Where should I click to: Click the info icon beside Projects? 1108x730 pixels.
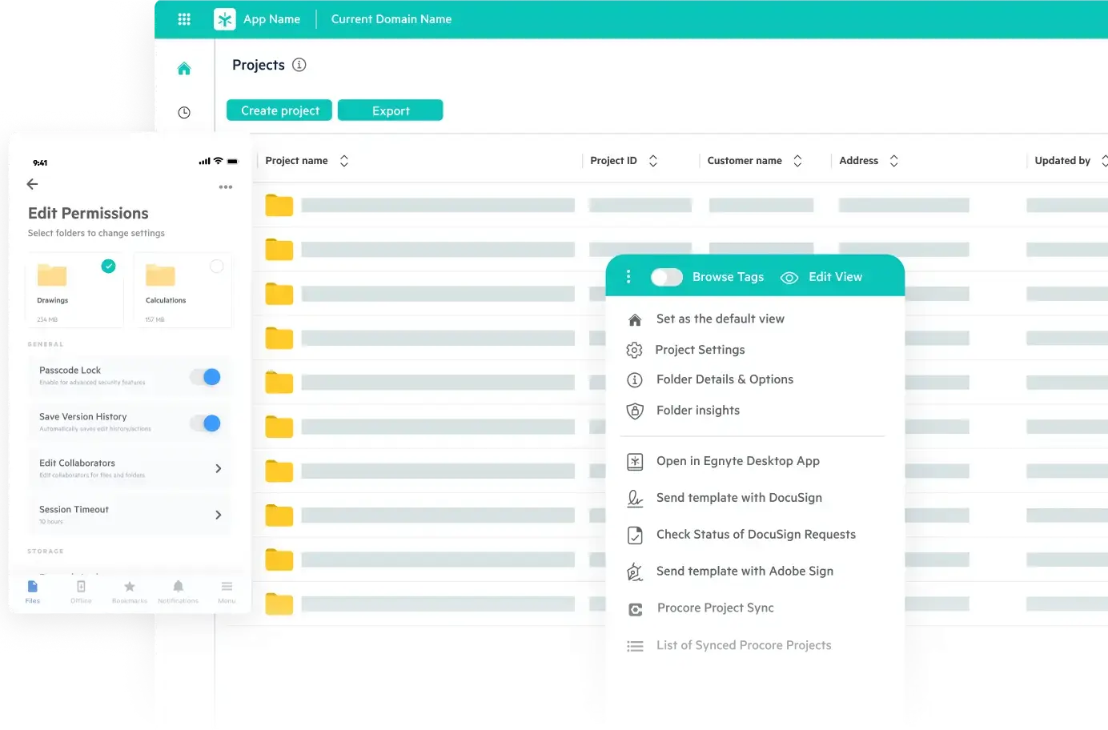(299, 65)
